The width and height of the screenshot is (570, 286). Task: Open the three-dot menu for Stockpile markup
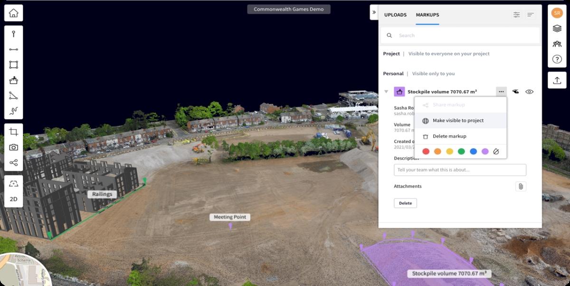point(501,91)
